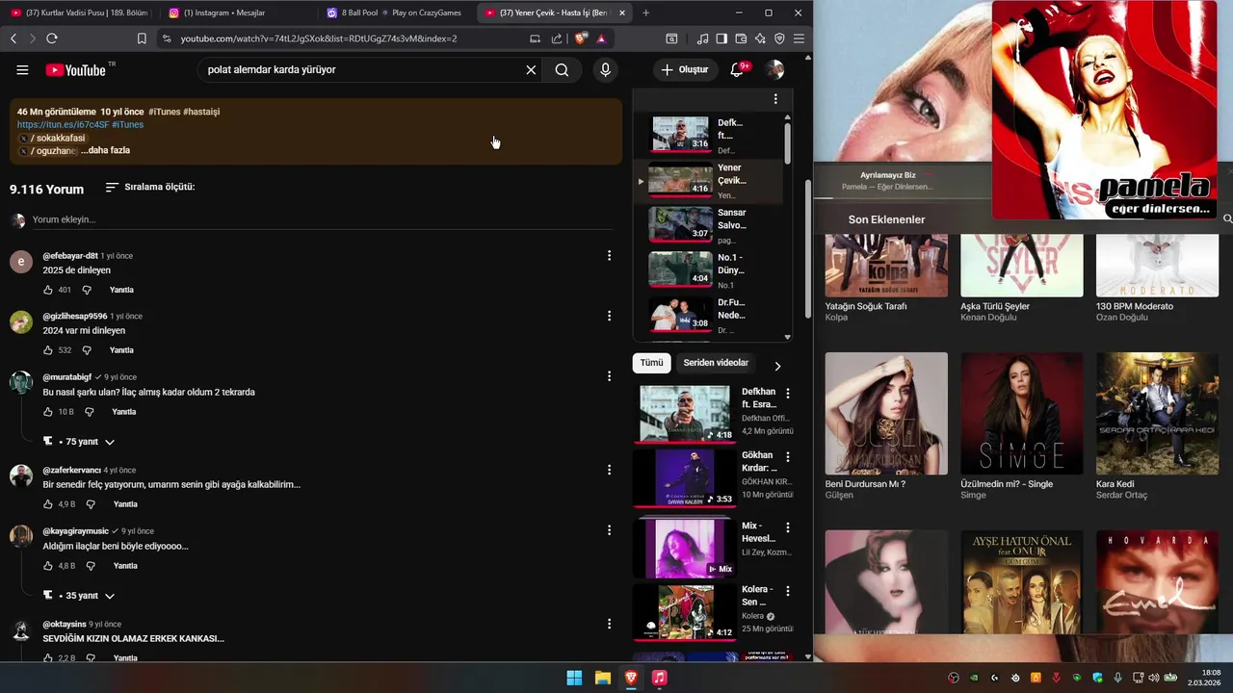This screenshot has width=1233, height=693.
Task: Clear the YouTube search box text
Action: click(x=531, y=69)
